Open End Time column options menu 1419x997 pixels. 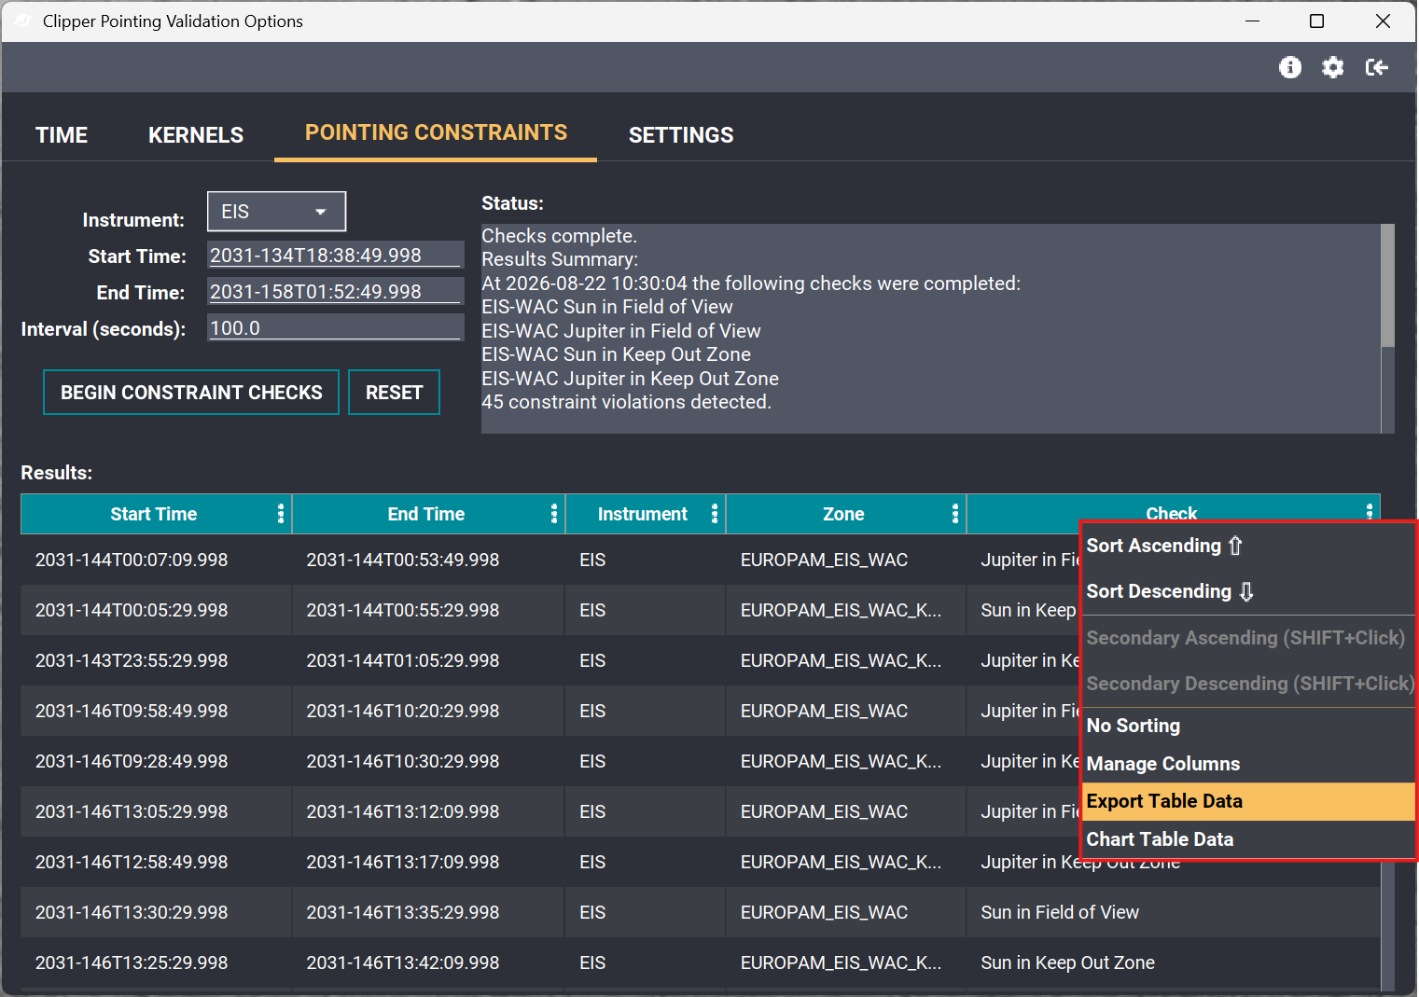(x=554, y=514)
